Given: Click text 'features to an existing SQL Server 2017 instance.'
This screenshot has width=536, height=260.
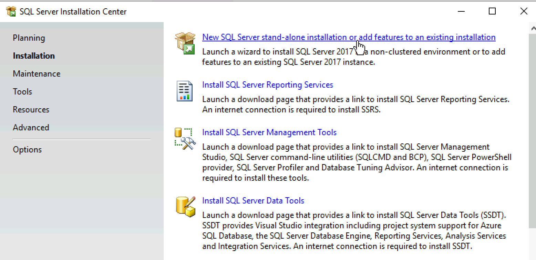Looking at the screenshot, I should tap(288, 62).
